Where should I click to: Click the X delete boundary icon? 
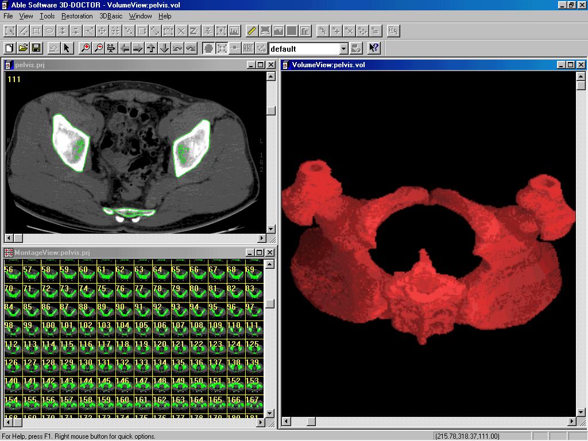point(181,31)
